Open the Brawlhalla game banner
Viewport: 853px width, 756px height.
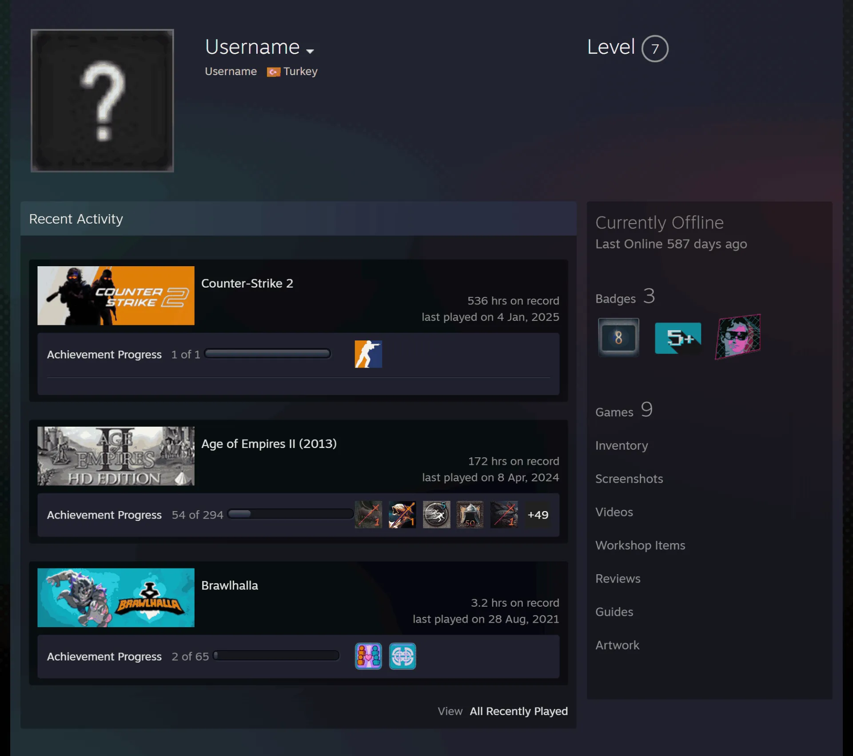(x=116, y=597)
